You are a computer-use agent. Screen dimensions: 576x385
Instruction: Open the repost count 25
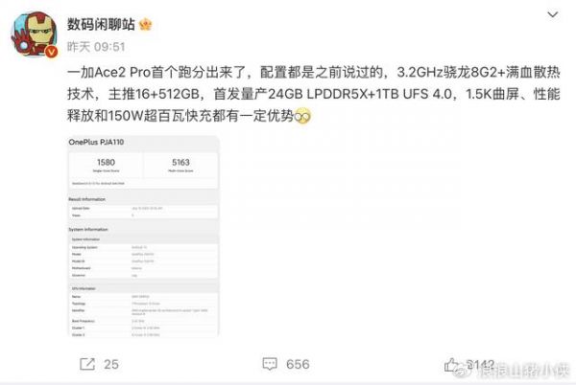pos(111,364)
